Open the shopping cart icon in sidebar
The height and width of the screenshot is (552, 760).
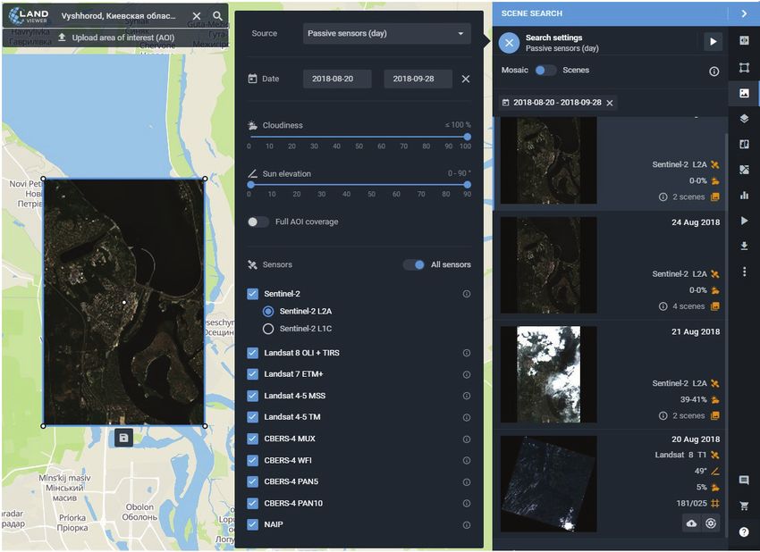pos(744,506)
